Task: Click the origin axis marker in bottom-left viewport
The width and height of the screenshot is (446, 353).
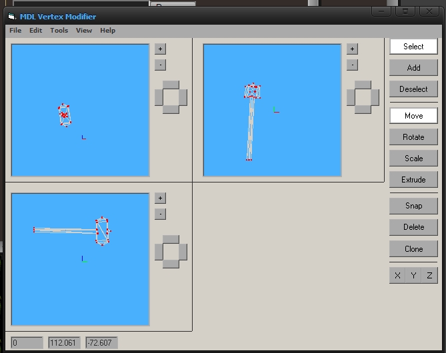Action: coord(84,259)
